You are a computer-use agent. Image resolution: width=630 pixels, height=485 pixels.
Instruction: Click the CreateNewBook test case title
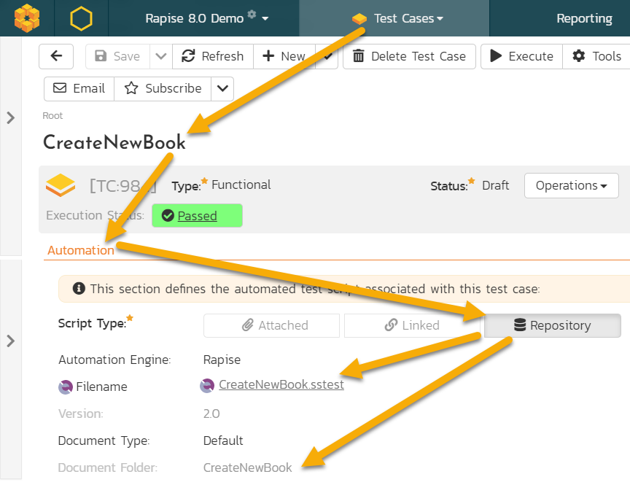tap(114, 142)
